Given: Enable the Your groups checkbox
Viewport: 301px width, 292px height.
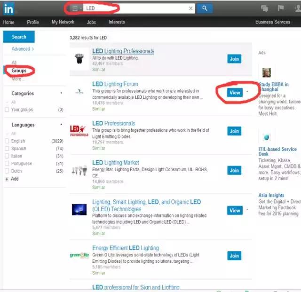Looking at the screenshot, I should (7, 110).
